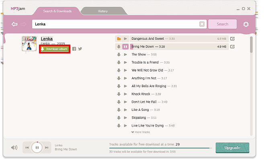Viewport: 264px width, 159px height.
Task: Open folder for Dangerous And Sweet
Action: point(119,39)
